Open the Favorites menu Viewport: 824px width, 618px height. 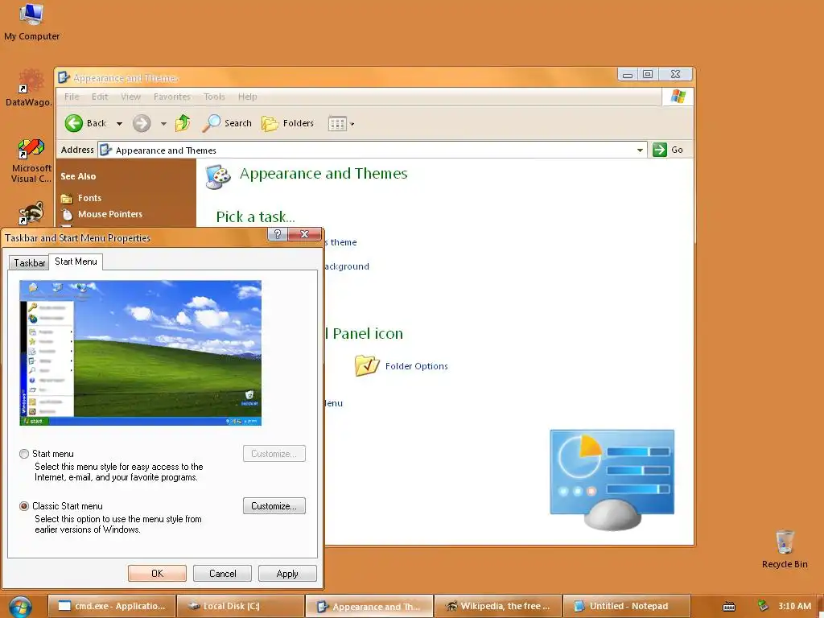click(x=172, y=97)
